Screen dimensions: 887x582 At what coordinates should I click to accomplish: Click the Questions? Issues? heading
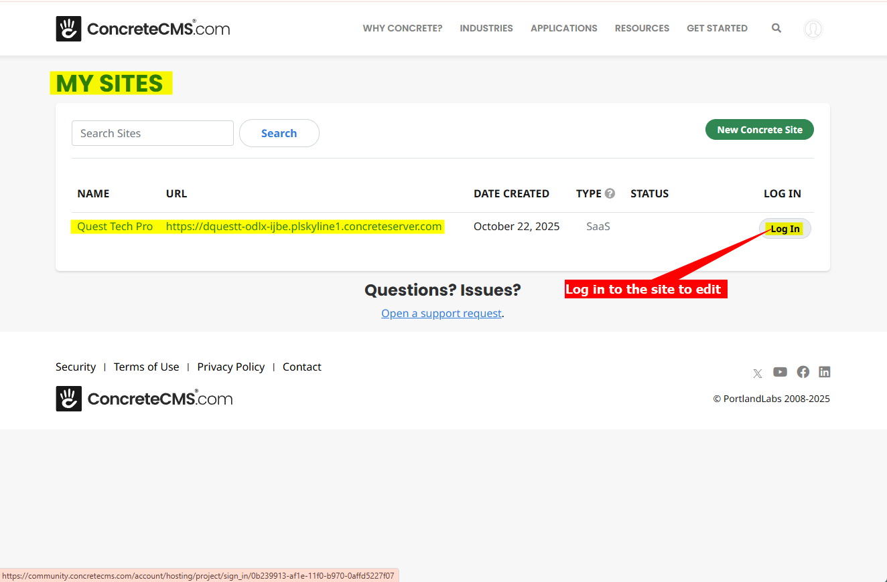click(443, 290)
